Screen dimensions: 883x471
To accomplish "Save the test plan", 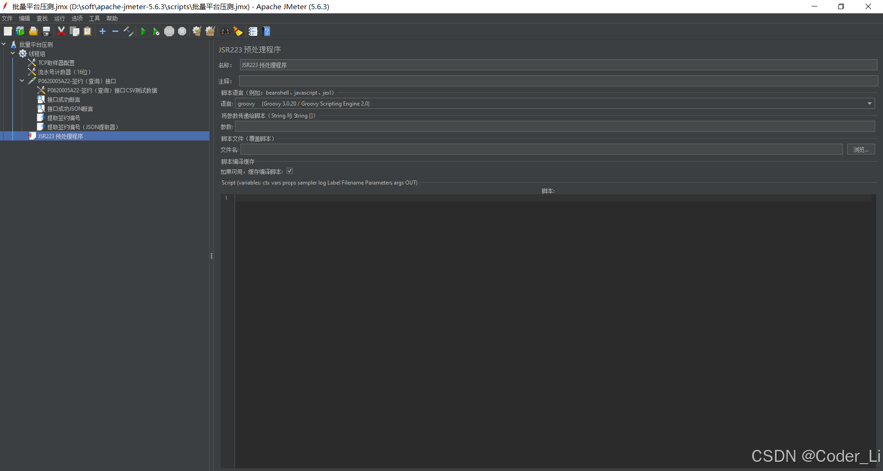I will pyautogui.click(x=46, y=31).
